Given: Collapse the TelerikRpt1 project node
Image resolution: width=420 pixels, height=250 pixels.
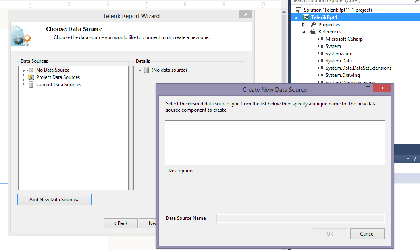Looking at the screenshot, I should pyautogui.click(x=296, y=17).
